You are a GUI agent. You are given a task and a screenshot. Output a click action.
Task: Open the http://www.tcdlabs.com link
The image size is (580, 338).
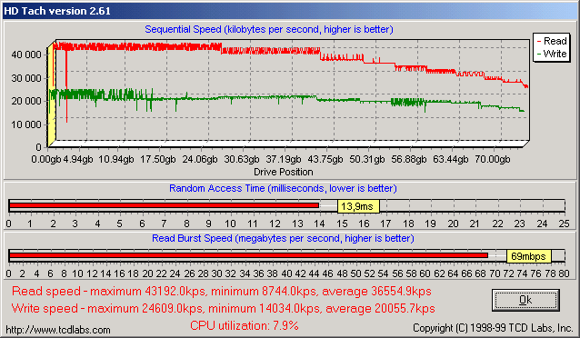58,330
